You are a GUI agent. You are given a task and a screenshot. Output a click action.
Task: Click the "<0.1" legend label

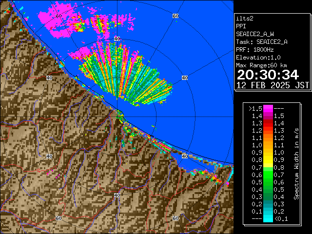click(281, 219)
